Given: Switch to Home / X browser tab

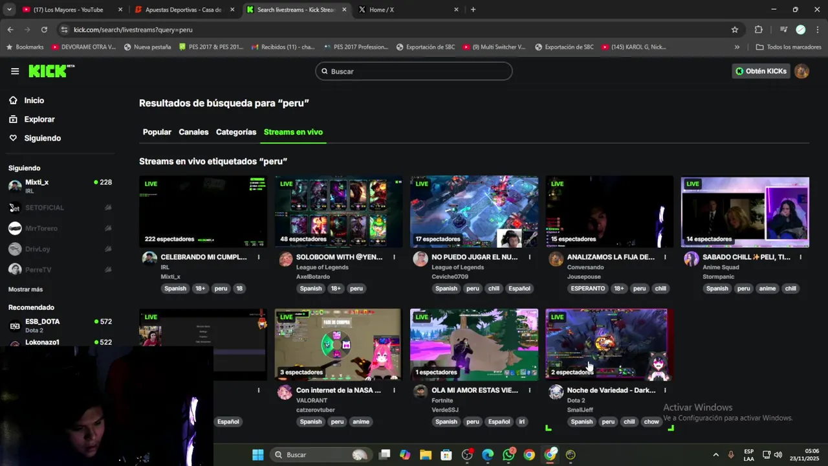Looking at the screenshot, I should coord(408,10).
